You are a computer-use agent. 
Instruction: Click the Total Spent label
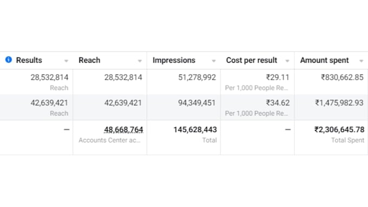(x=347, y=140)
